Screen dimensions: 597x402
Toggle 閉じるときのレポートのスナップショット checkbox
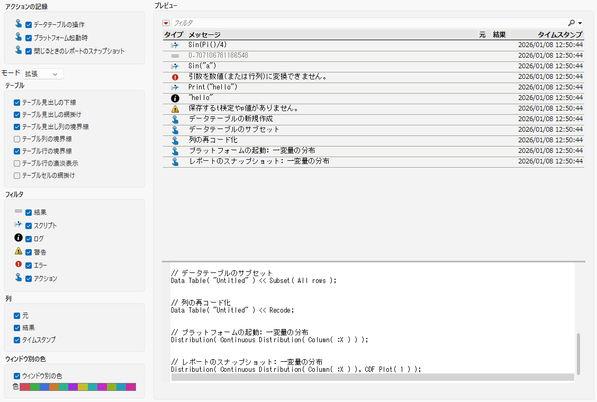click(x=29, y=51)
